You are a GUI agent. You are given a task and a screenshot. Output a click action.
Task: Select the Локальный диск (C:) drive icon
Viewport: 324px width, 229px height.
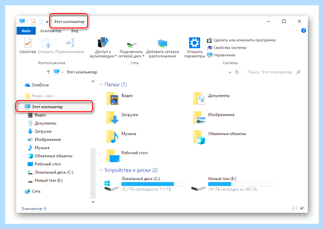[x=111, y=186]
